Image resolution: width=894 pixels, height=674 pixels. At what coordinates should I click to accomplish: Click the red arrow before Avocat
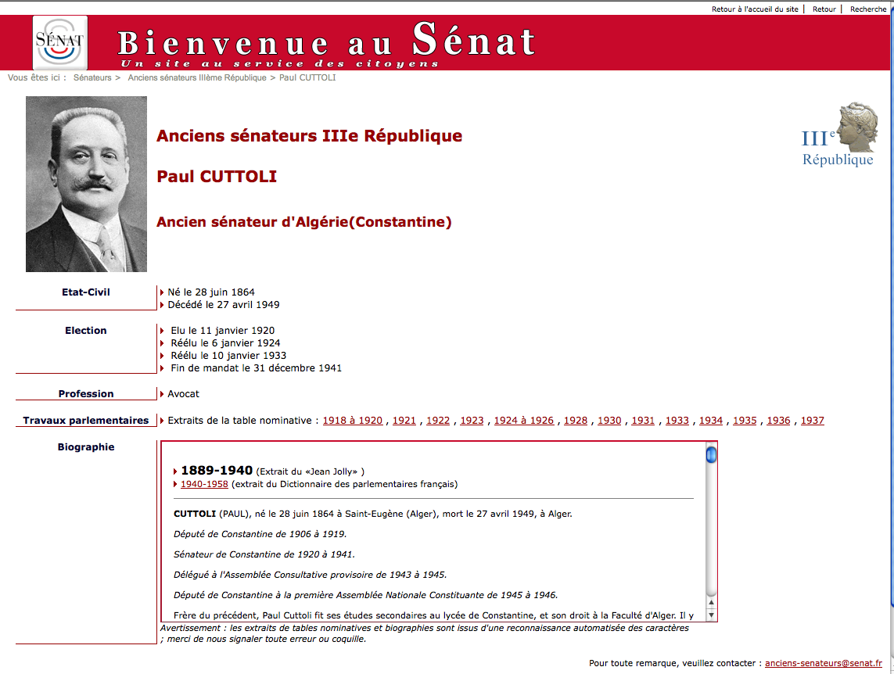tap(162, 394)
